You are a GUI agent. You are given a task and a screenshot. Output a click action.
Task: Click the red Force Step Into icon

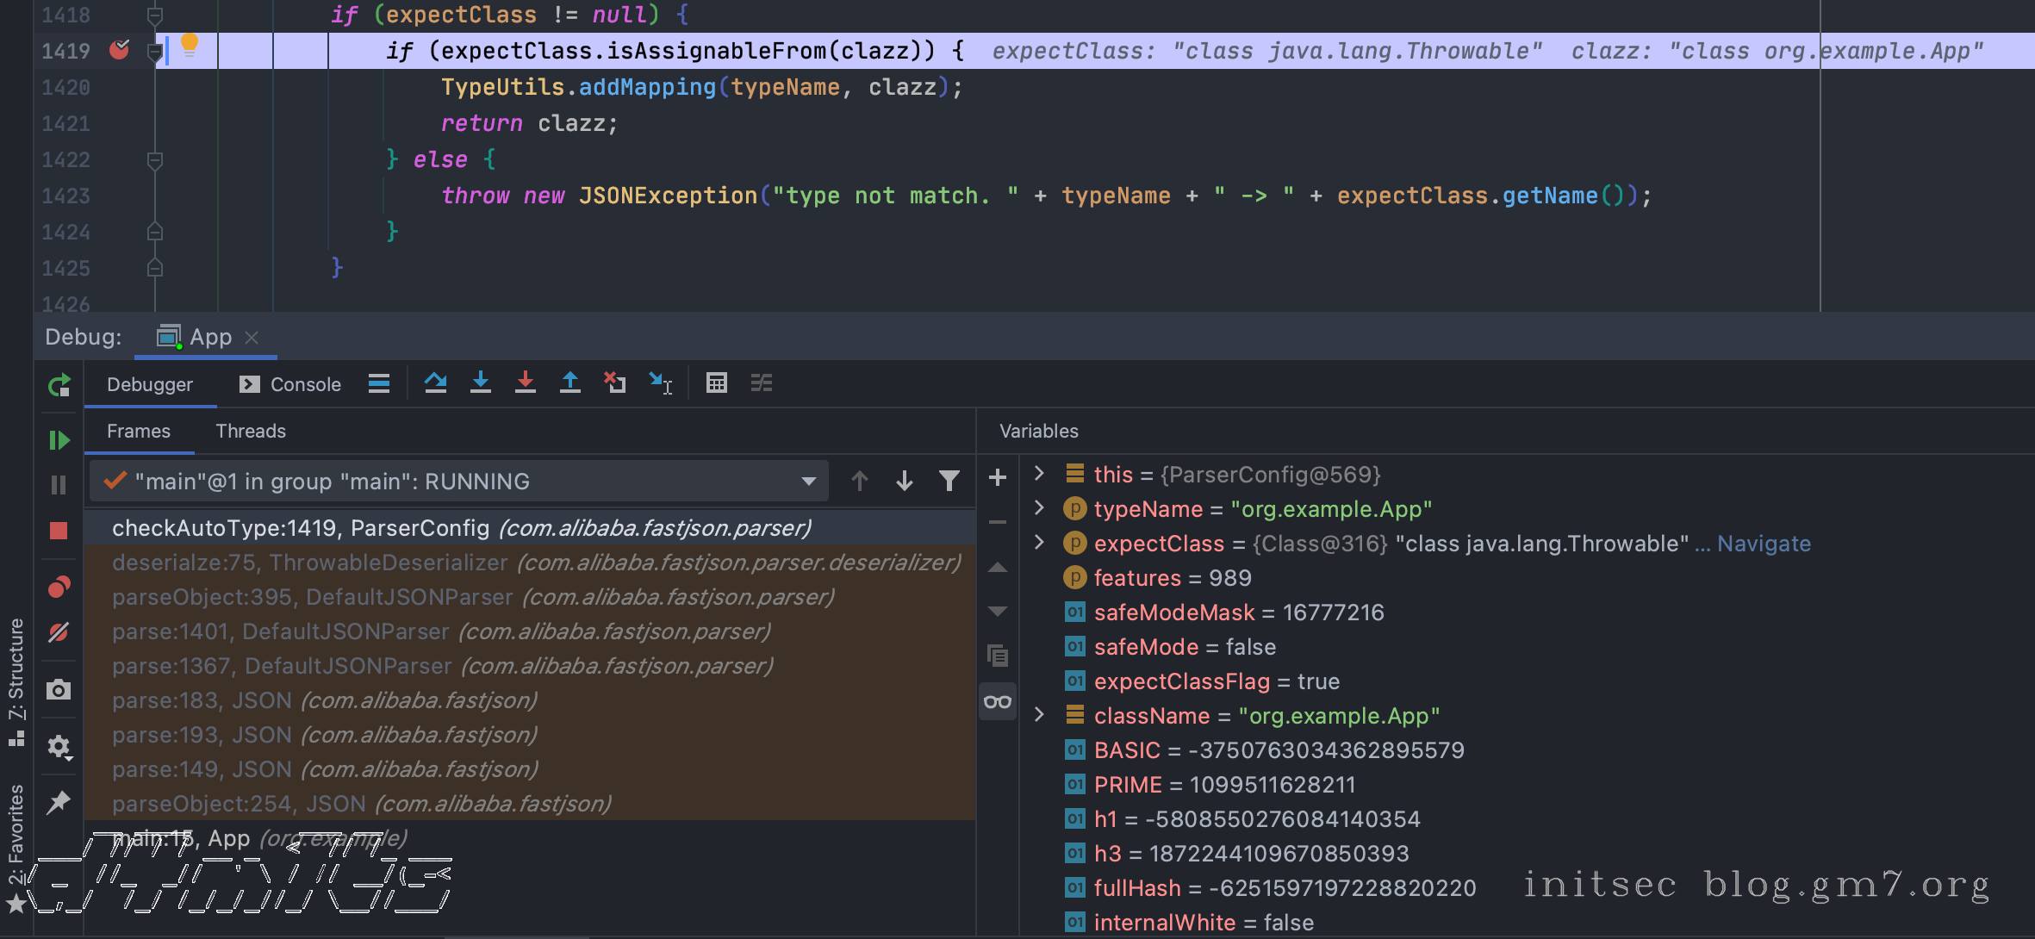coord(526,383)
